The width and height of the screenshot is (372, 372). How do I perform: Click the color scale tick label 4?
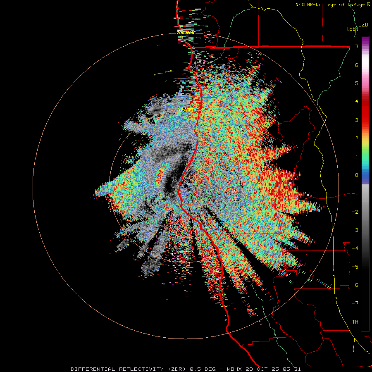357,102
